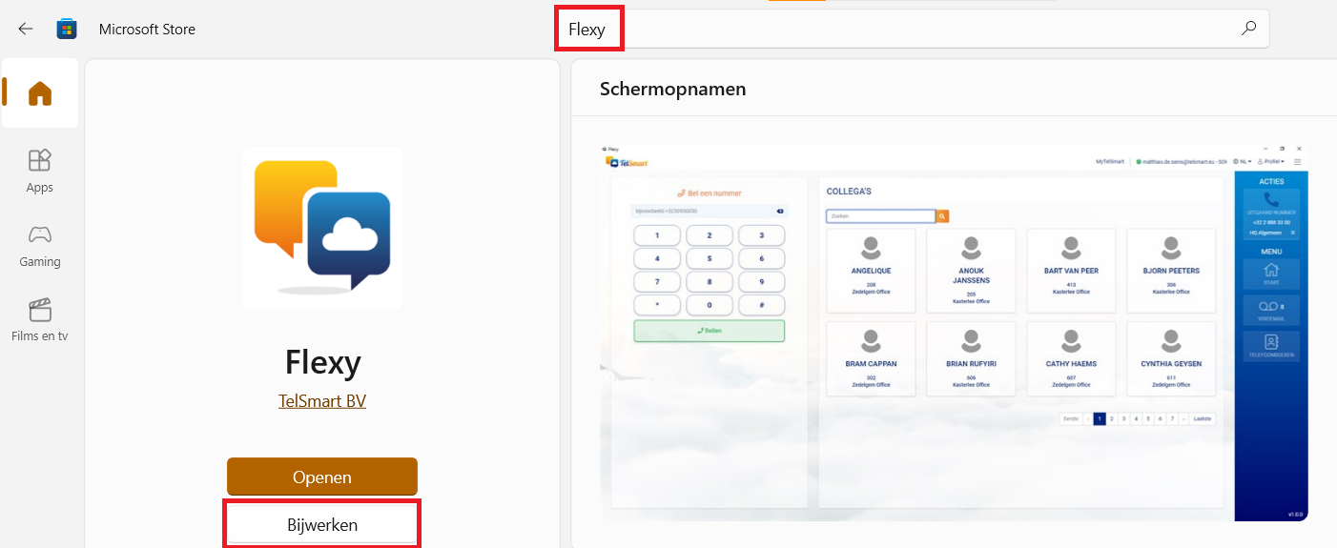Open the hamburger menu in screenshot

1297,162
